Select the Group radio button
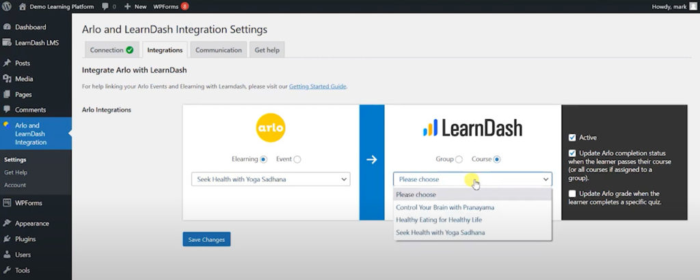The width and height of the screenshot is (700, 280). click(459, 159)
